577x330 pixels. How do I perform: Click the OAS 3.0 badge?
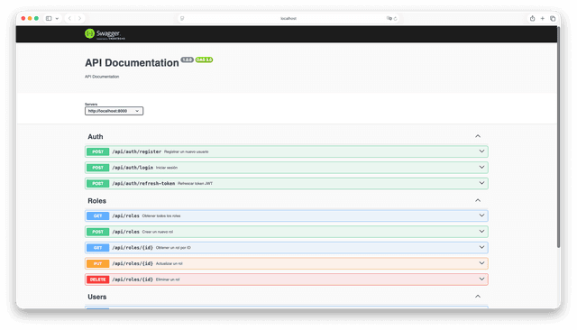coord(204,60)
